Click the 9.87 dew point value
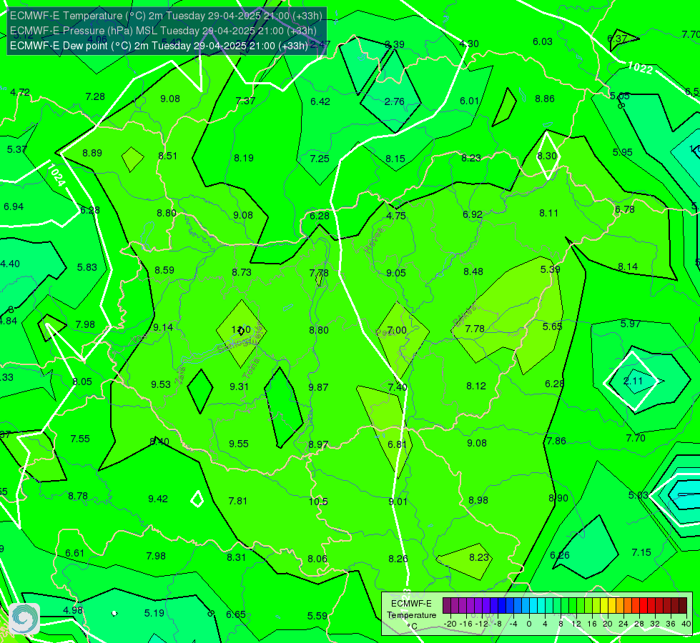Screen dimensions: 700x643 click(318, 387)
